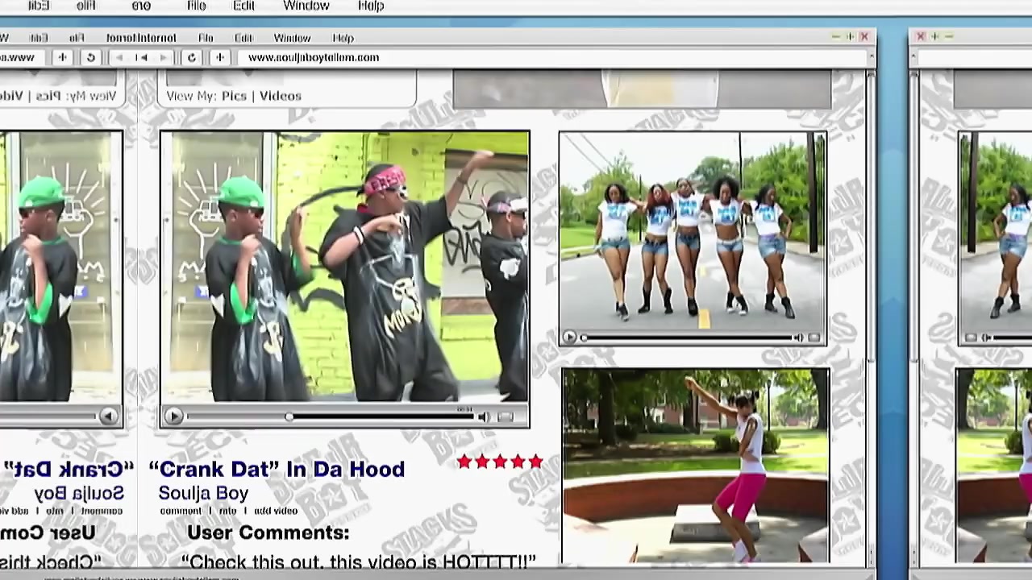The height and width of the screenshot is (580, 1032).
Task: Click the browser back arrow button
Action: pyautogui.click(x=120, y=57)
